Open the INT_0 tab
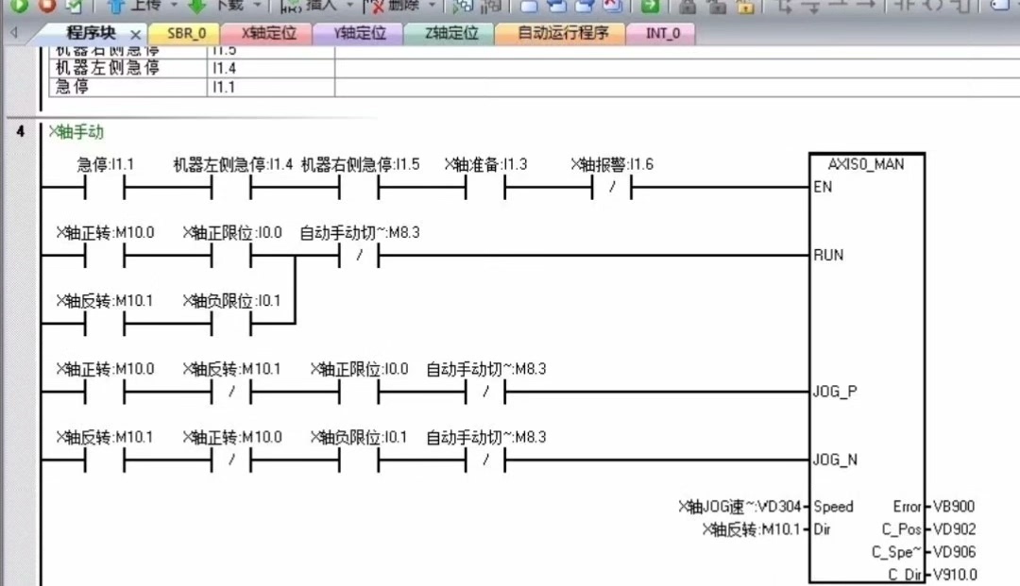The image size is (1020, 586). [663, 33]
